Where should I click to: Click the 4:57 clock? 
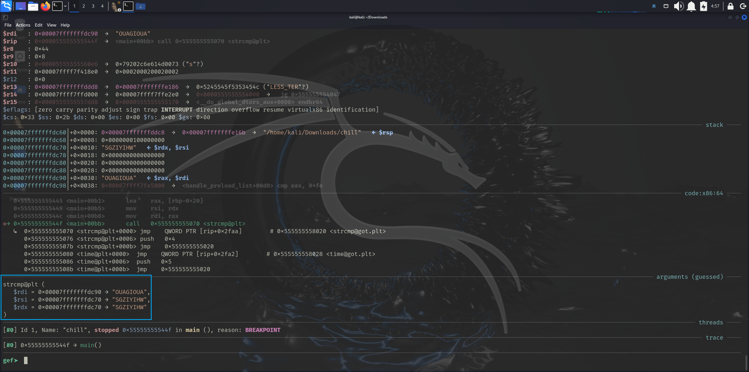coord(715,6)
